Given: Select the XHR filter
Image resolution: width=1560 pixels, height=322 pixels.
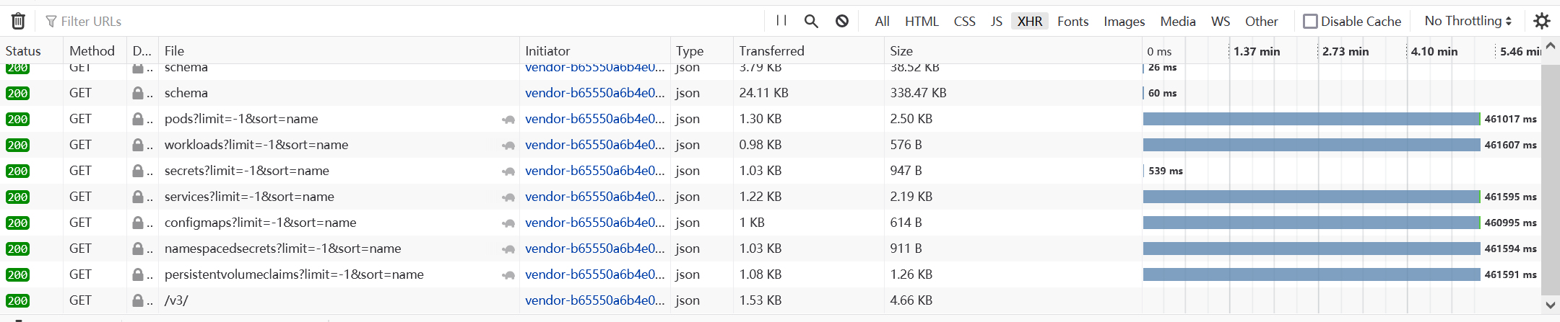Looking at the screenshot, I should coord(1030,22).
